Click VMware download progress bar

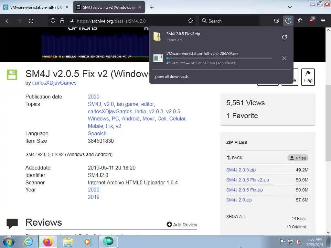tap(219, 58)
